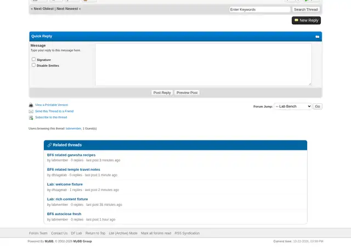Click 'last post 3 minutes ago' text
Screen dimensions: 351x247
[x=103, y=160]
